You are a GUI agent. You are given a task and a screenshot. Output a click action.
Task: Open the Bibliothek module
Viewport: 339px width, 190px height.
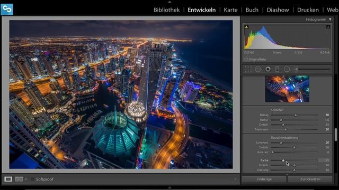pyautogui.click(x=166, y=10)
